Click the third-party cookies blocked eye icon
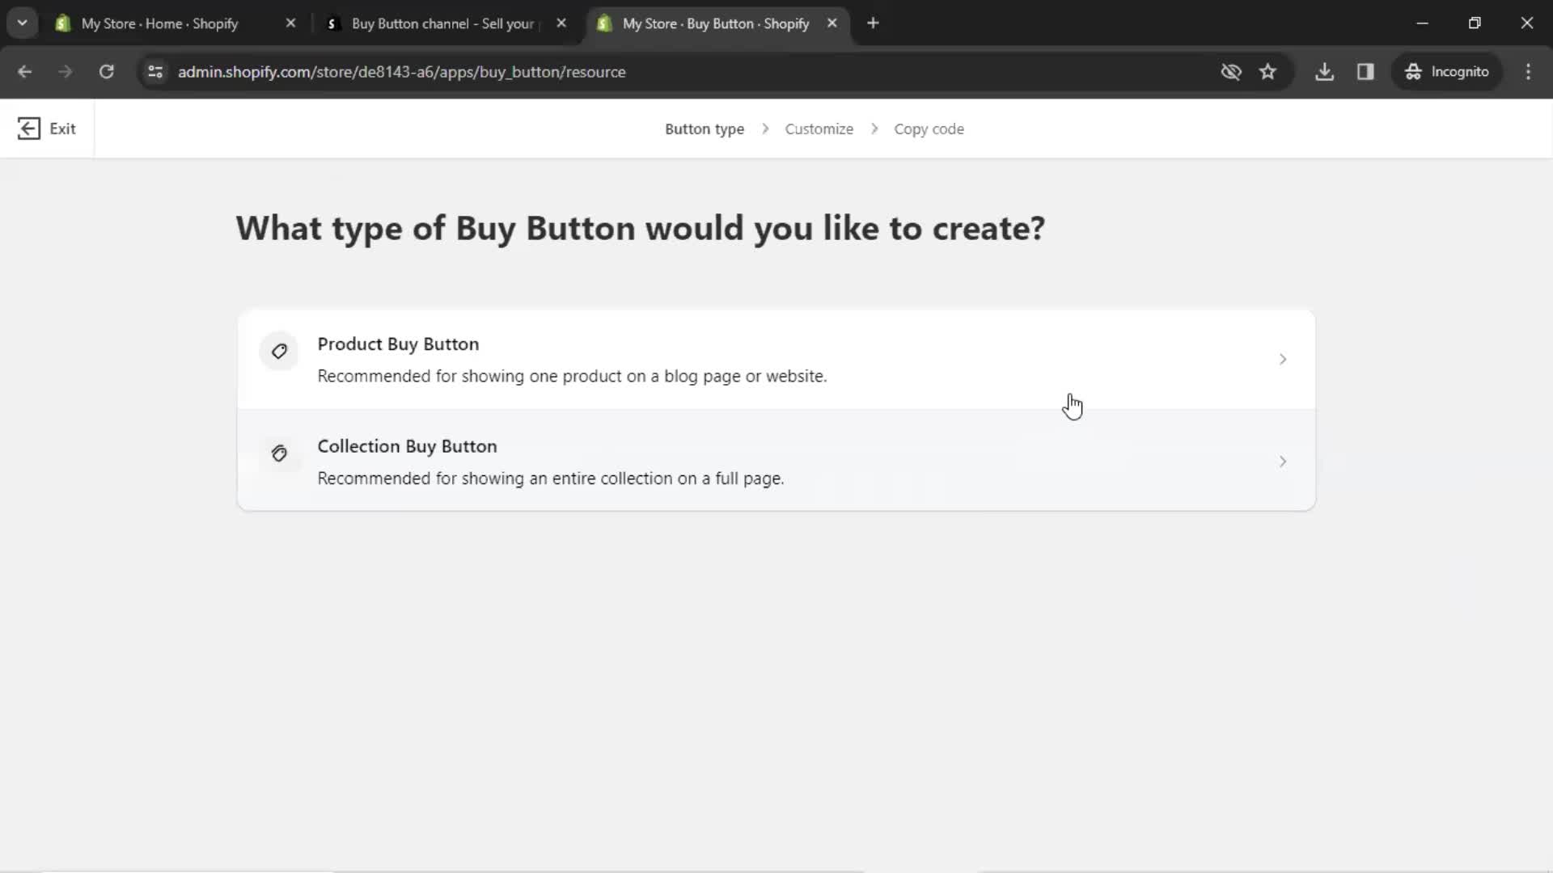Screen dimensions: 1553x873 click(1230, 72)
